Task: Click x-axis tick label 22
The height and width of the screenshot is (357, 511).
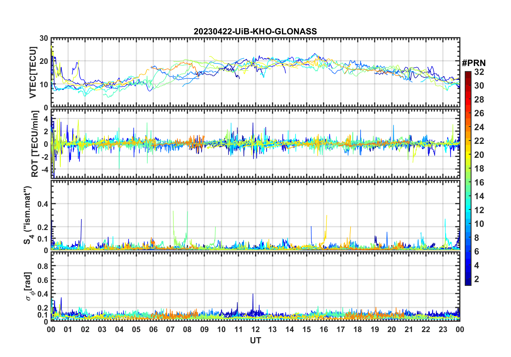Action: (426, 329)
